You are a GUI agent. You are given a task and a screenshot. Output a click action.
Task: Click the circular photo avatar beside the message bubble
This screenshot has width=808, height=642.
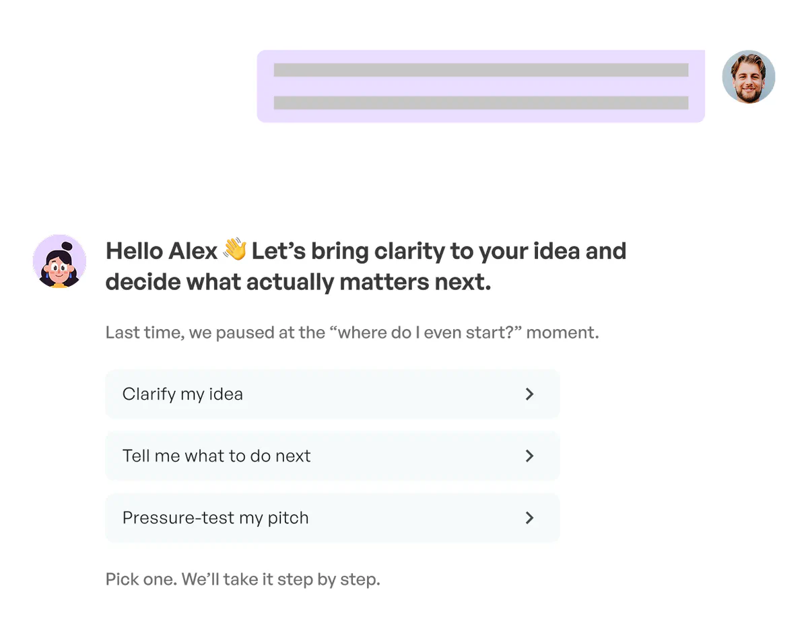tap(749, 77)
